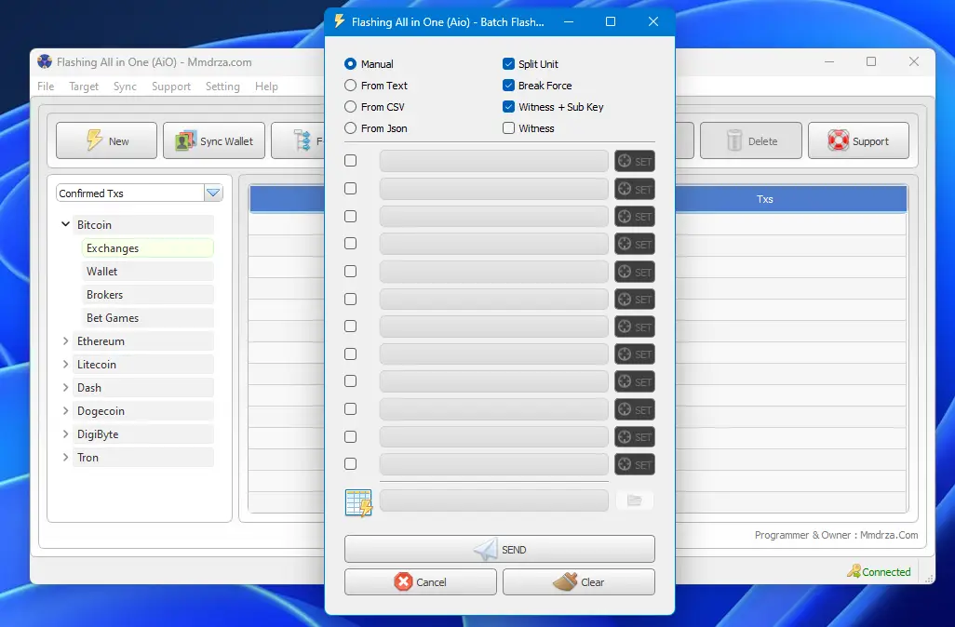The height and width of the screenshot is (627, 955).
Task: Click the Delete trash can button
Action: pyautogui.click(x=751, y=140)
